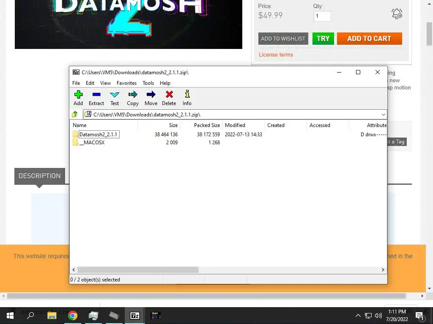Click the red Delete icon
This screenshot has height=324, width=433.
[169, 94]
